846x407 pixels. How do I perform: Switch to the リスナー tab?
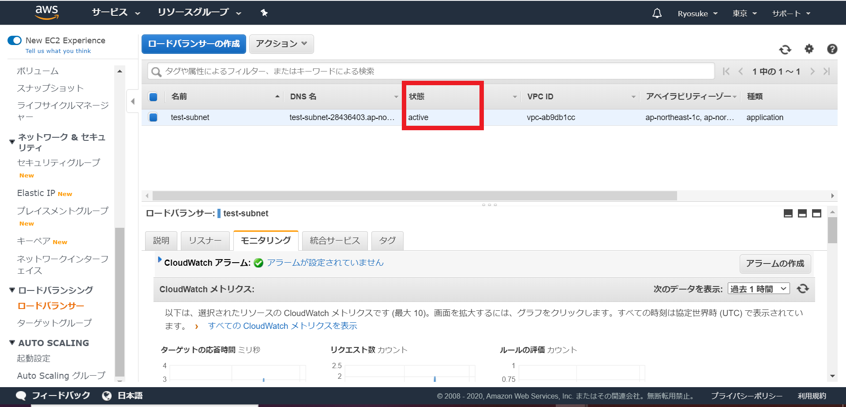205,241
